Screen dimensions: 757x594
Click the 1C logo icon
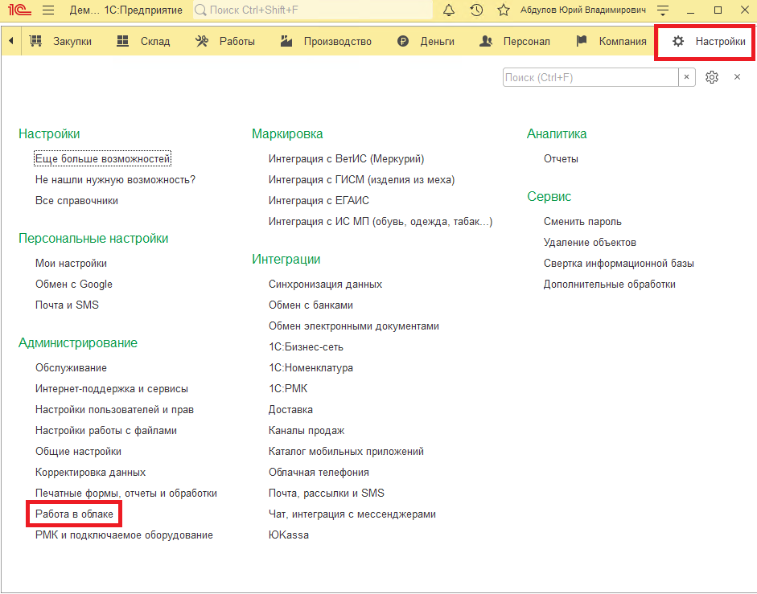19,10
